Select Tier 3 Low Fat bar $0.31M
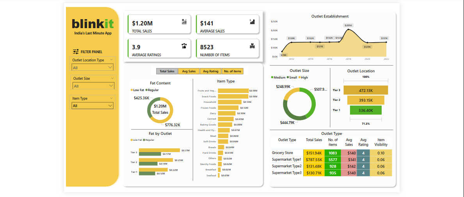Viewport: 464px width, 197px height. 159,150
